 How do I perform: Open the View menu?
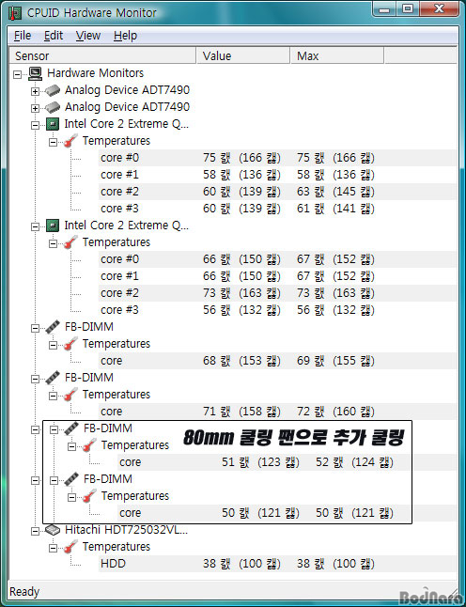pos(88,36)
